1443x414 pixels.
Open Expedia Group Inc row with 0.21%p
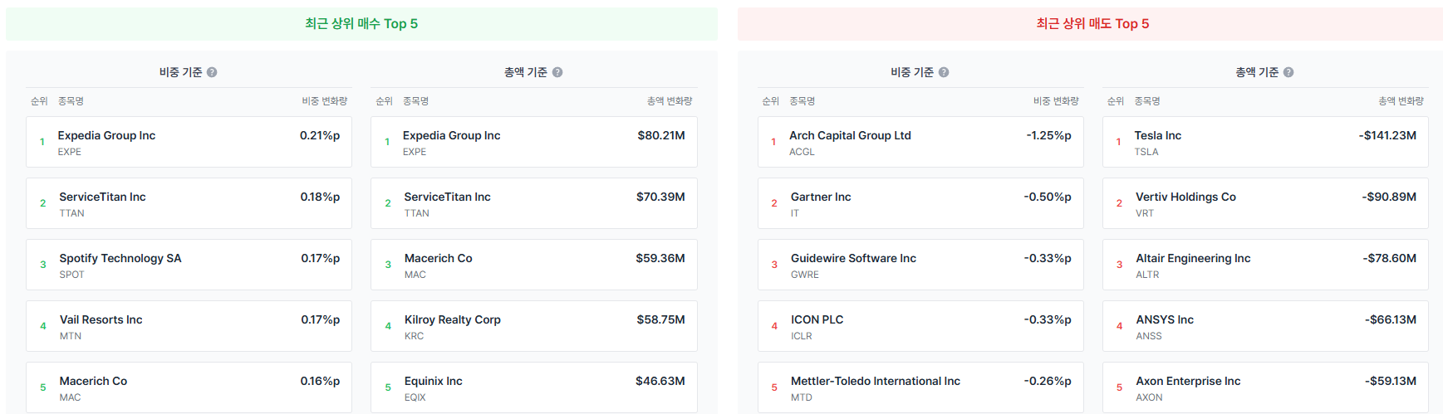coord(189,142)
